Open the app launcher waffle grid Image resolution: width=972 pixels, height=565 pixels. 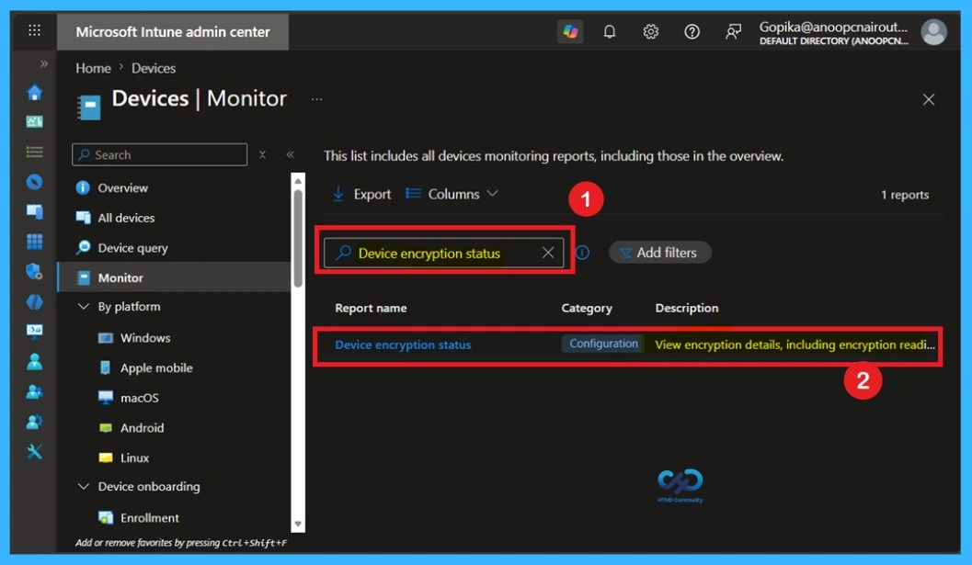[x=34, y=30]
